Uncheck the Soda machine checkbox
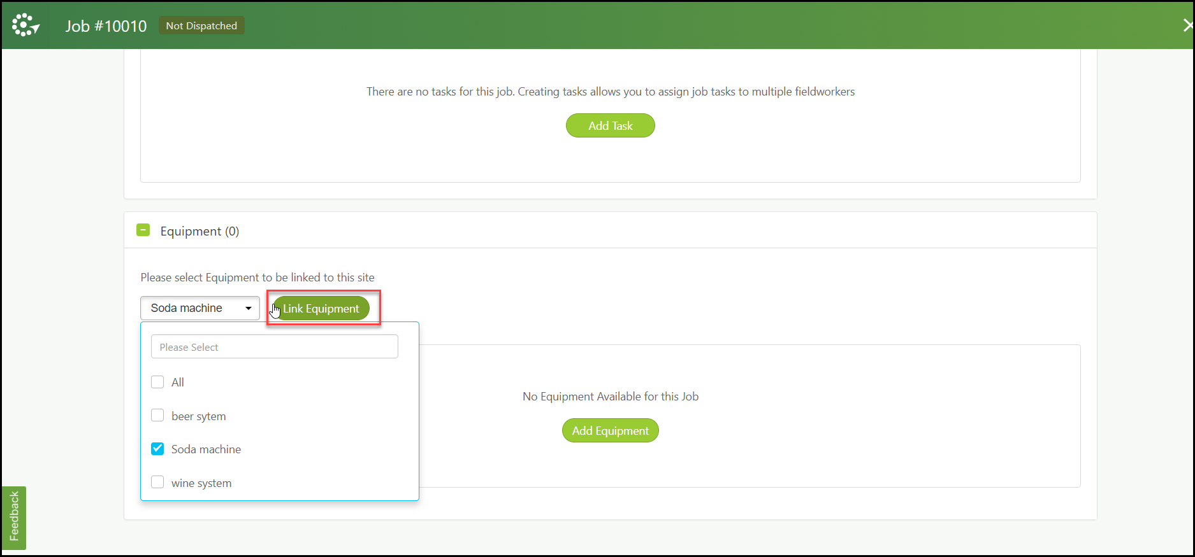Viewport: 1195px width, 557px height. point(157,449)
